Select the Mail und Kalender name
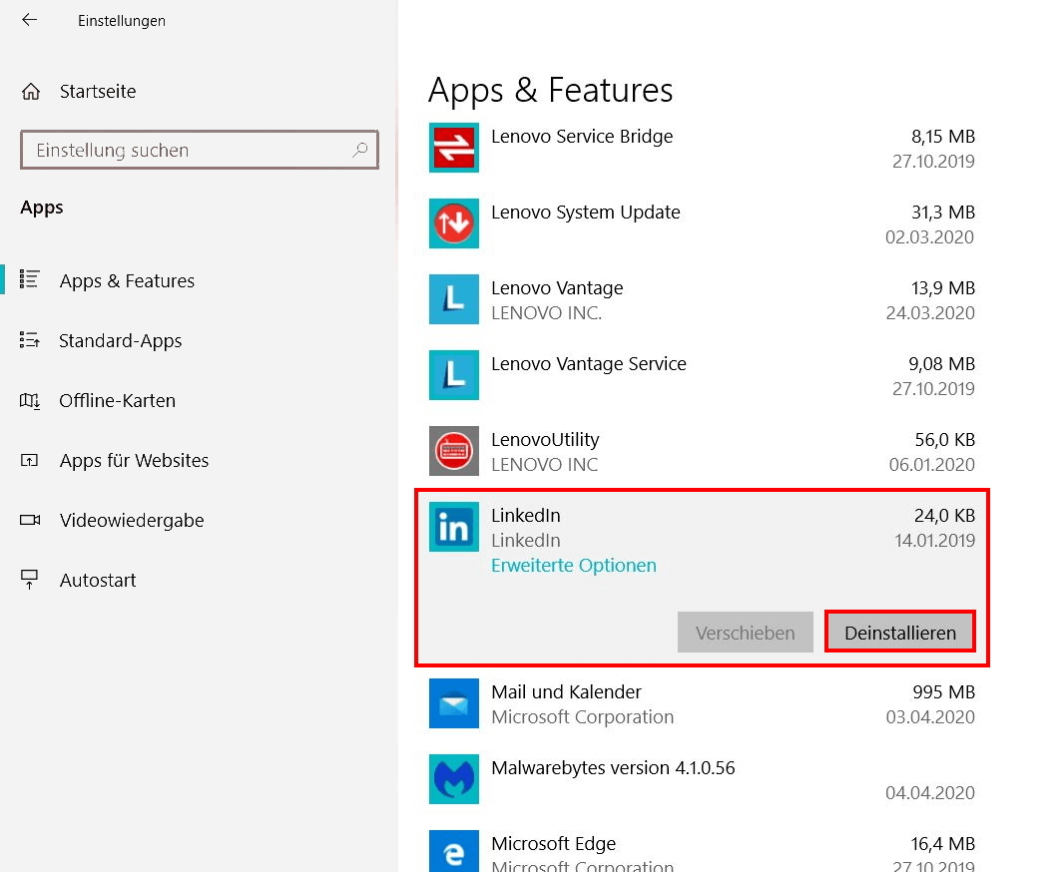1062x872 pixels. tap(566, 692)
